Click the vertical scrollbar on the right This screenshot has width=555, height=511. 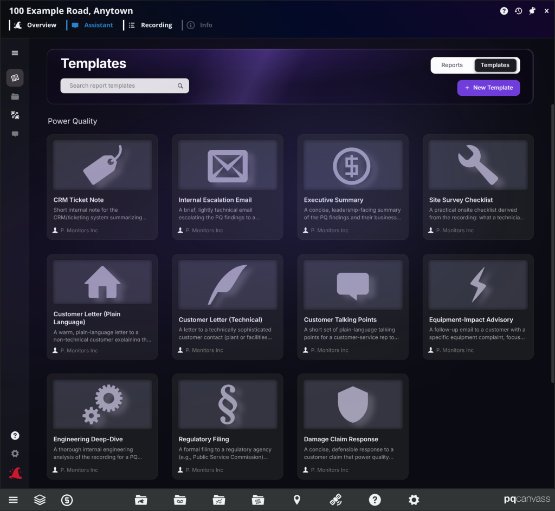(552, 244)
